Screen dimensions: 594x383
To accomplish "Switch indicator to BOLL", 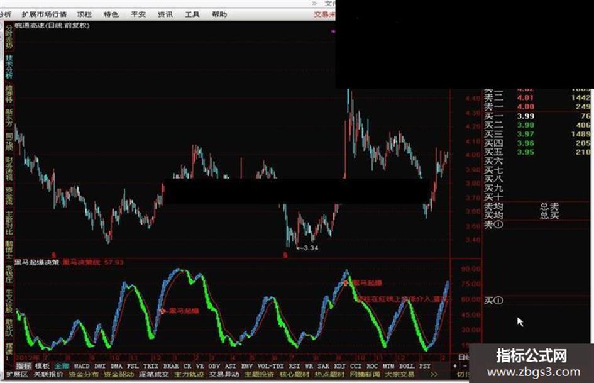I will click(x=407, y=366).
